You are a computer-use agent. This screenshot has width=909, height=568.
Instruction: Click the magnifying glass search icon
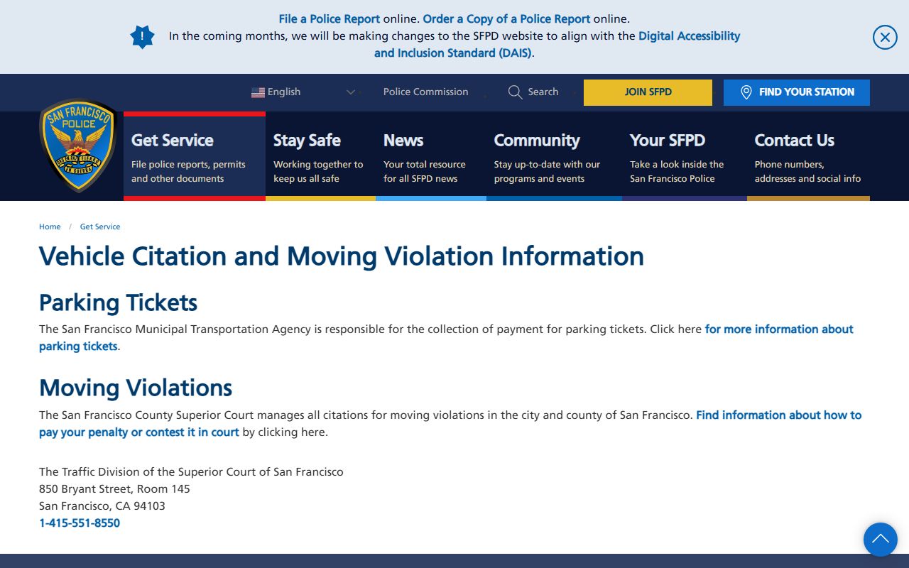pos(516,92)
